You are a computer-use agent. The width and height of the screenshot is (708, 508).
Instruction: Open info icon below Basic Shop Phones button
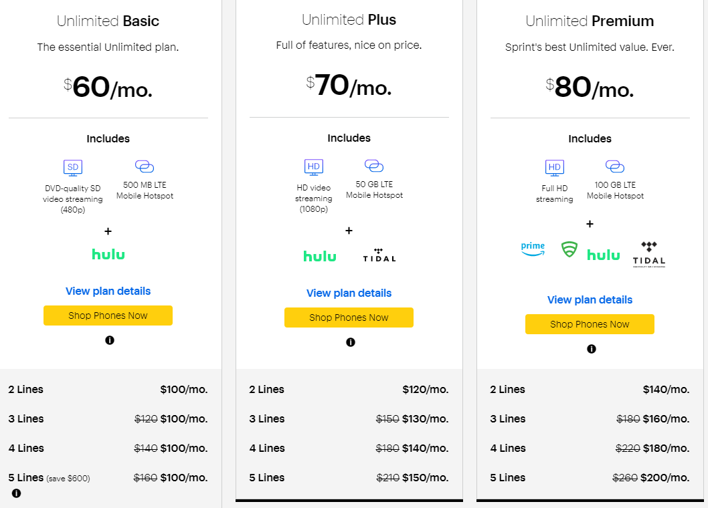110,340
